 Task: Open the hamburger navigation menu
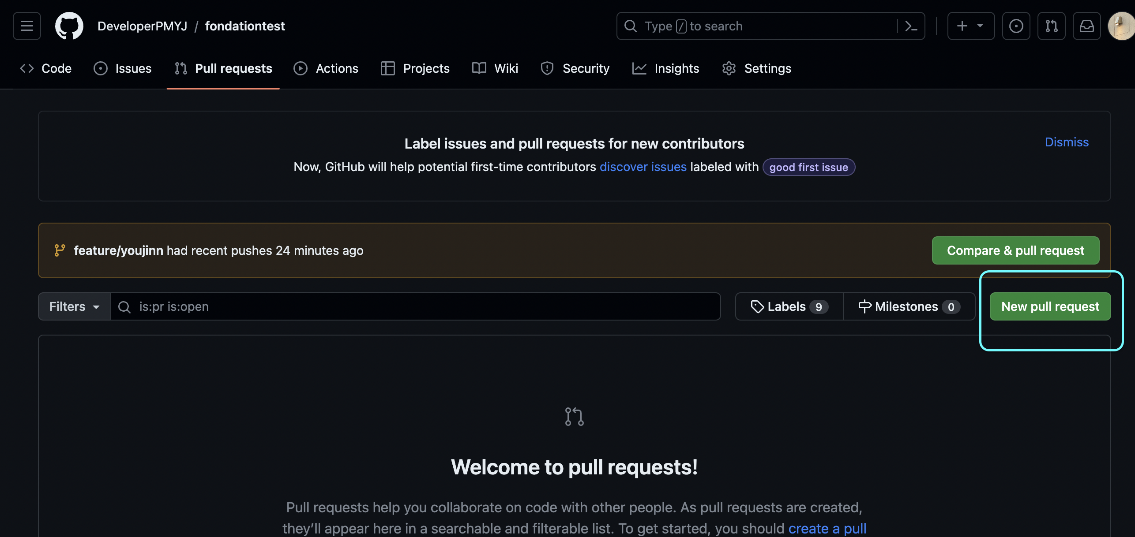click(27, 26)
